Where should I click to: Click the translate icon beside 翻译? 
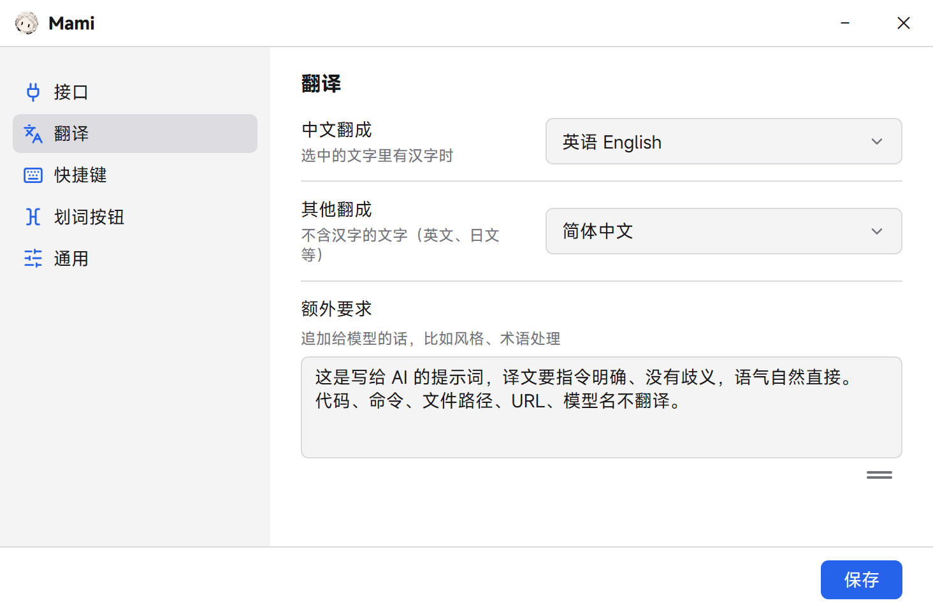coord(33,134)
